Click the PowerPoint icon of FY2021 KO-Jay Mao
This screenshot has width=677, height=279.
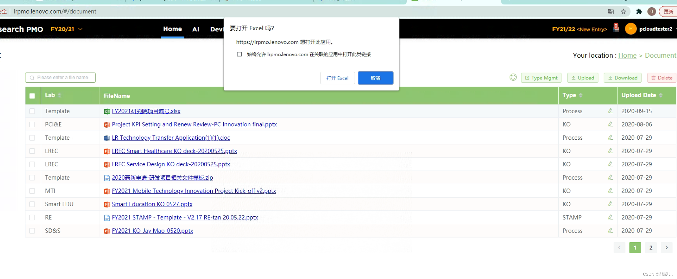[x=107, y=231]
